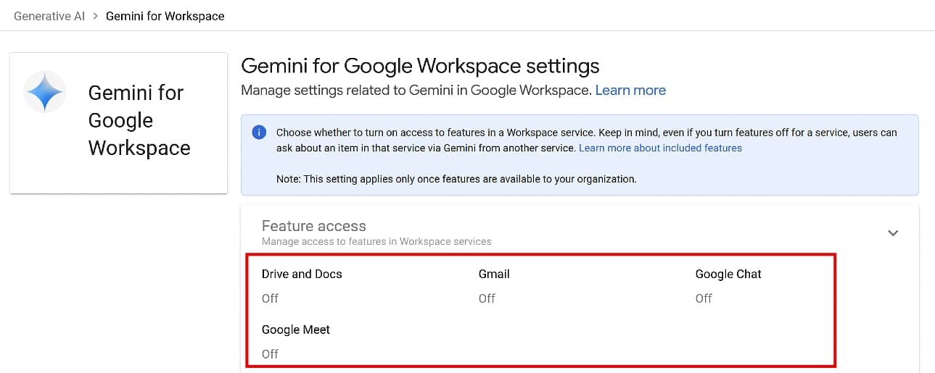Click the Off status under Google Meet
Viewport: 935px width, 373px height.
point(270,354)
